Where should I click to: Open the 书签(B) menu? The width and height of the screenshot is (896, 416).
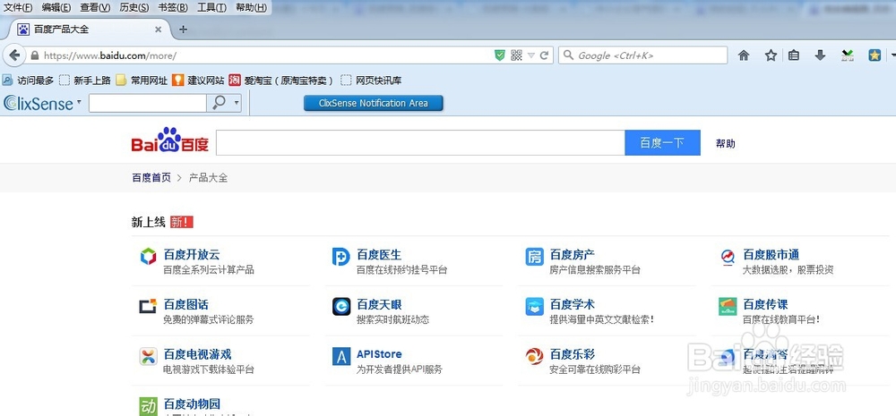(x=173, y=7)
